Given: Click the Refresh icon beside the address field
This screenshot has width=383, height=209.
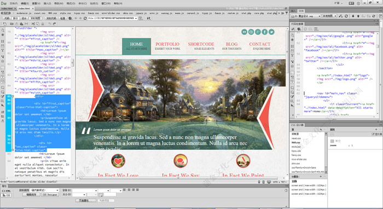Looking at the screenshot, I should (85, 18).
